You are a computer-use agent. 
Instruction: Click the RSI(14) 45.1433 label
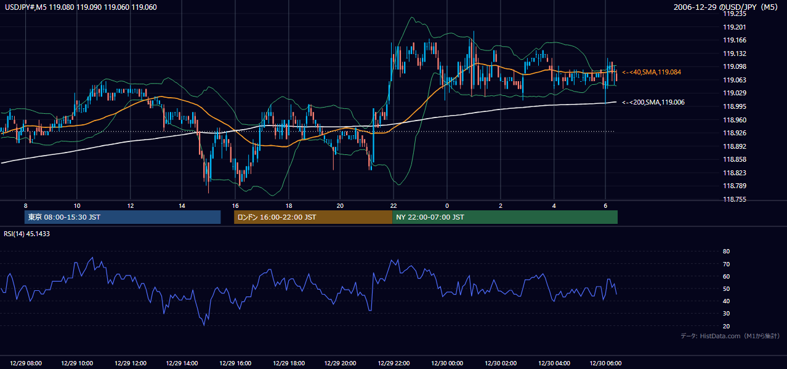pyautogui.click(x=27, y=234)
